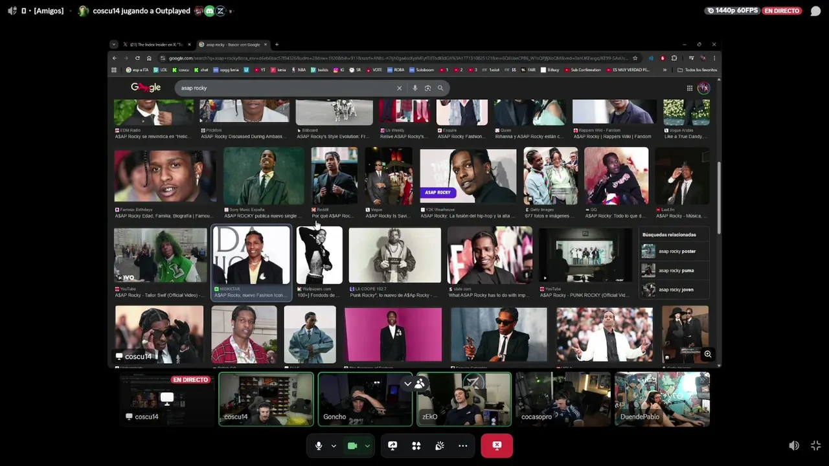829x466 pixels.
Task: Open the soundboard icon
Action: [x=440, y=445]
